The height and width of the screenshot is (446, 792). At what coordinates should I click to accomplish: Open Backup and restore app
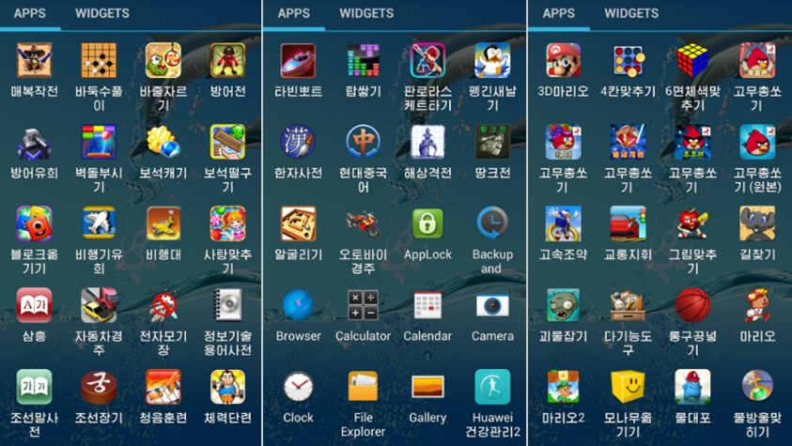pyautogui.click(x=492, y=224)
